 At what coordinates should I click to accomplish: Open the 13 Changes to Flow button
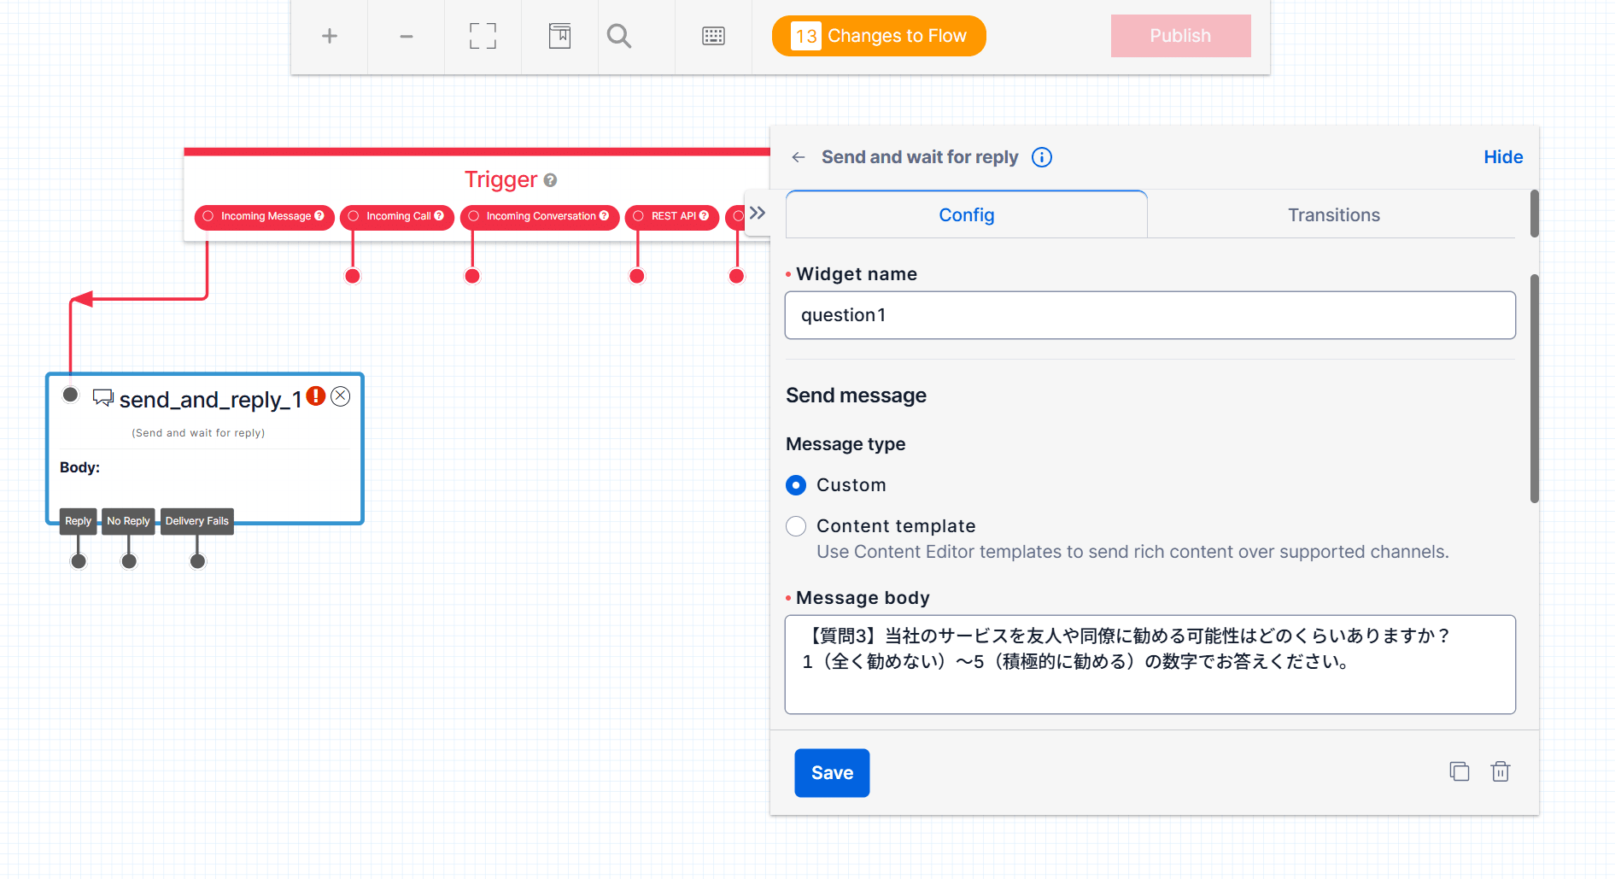pos(879,36)
